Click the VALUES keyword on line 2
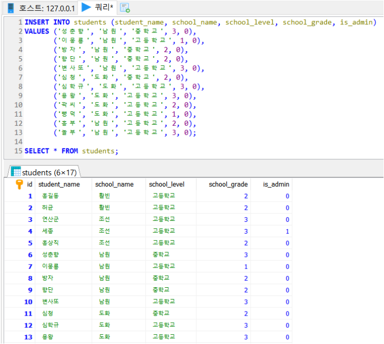The width and height of the screenshot is (384, 344). click(x=37, y=31)
